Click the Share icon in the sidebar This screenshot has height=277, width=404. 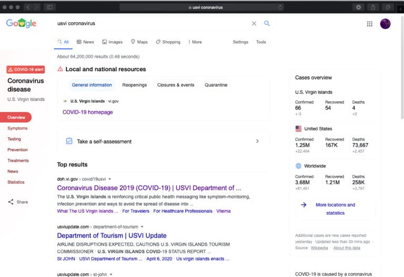(x=11, y=202)
